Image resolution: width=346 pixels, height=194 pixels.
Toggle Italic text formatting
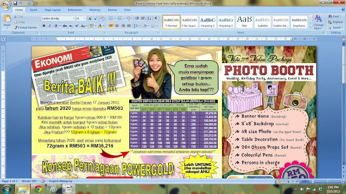click(50, 26)
